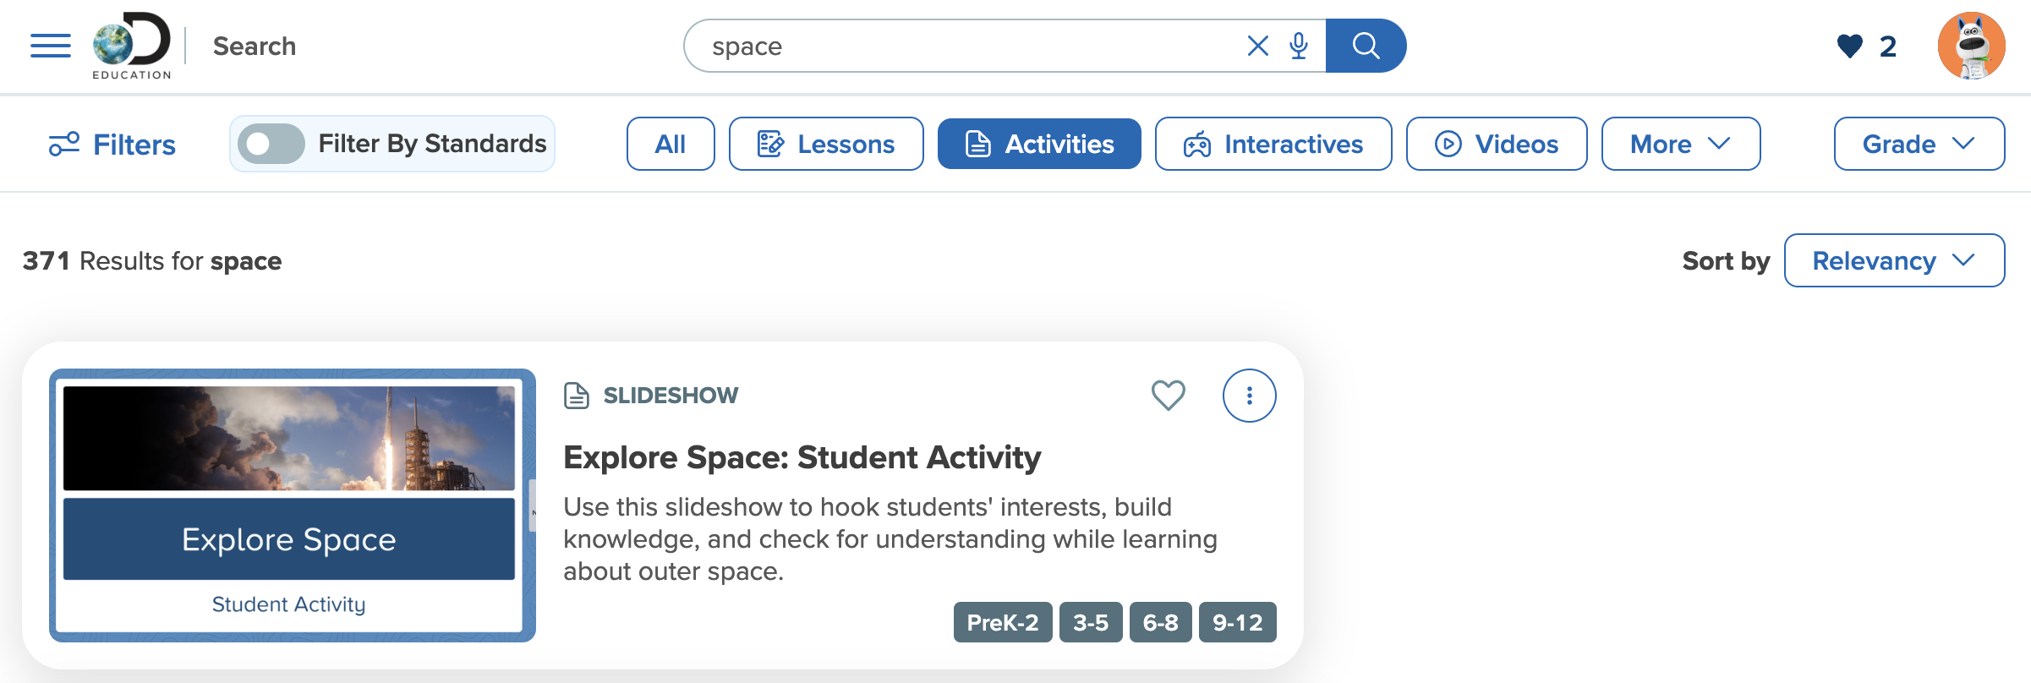
Task: Open the Filters panel
Action: point(112,145)
